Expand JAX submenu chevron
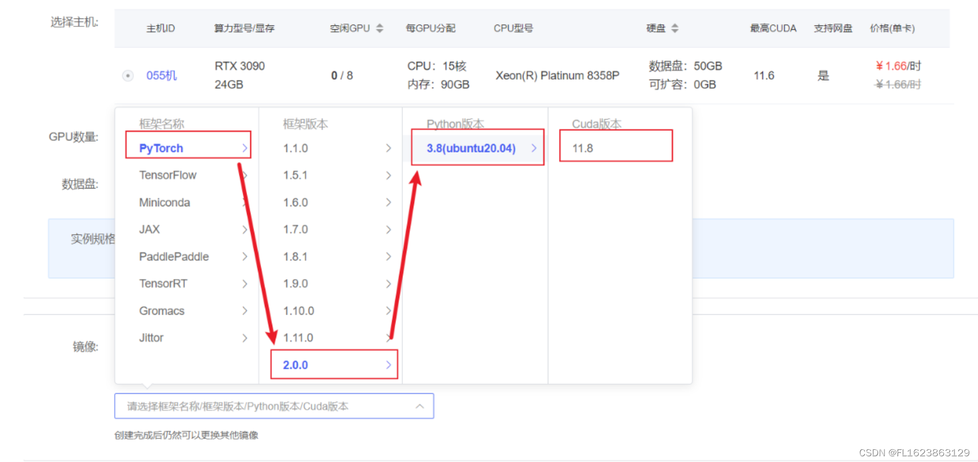This screenshot has width=978, height=462. point(245,229)
